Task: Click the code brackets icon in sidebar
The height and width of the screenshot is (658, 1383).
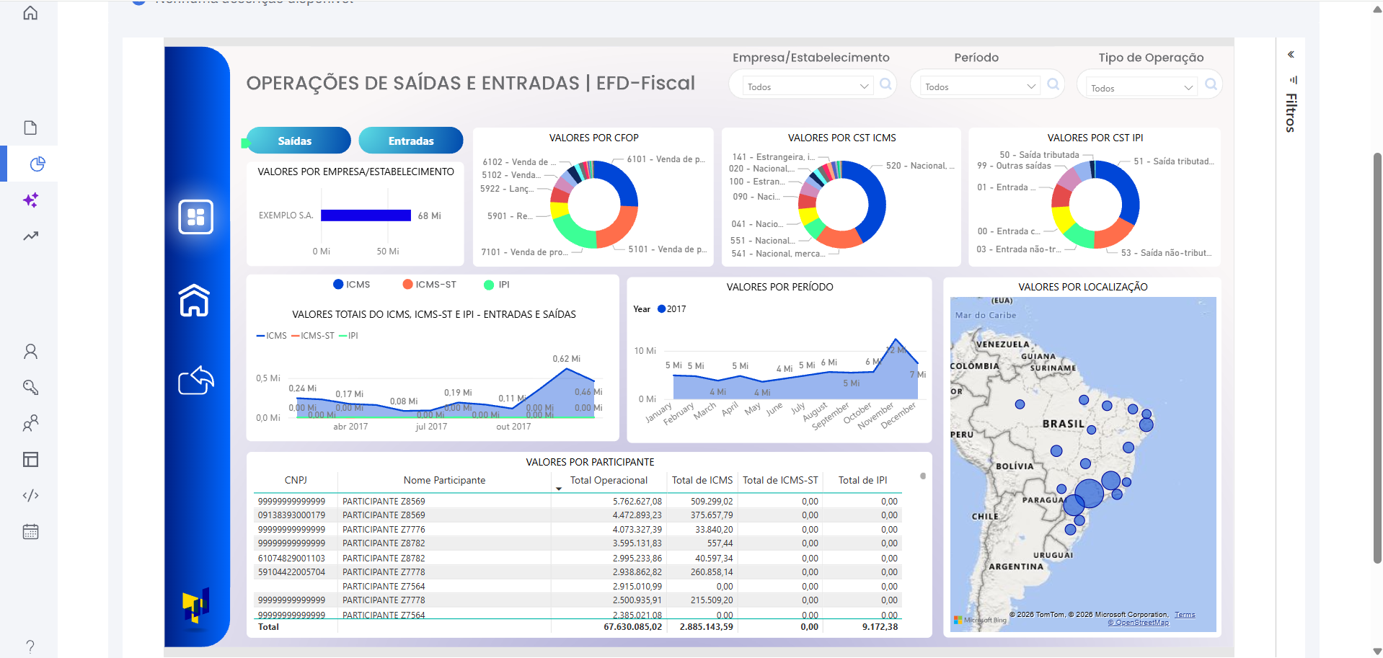Action: [x=30, y=496]
